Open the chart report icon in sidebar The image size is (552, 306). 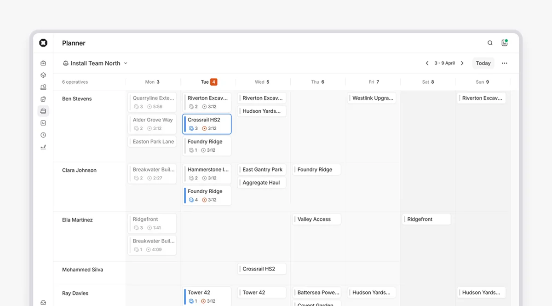point(43,123)
